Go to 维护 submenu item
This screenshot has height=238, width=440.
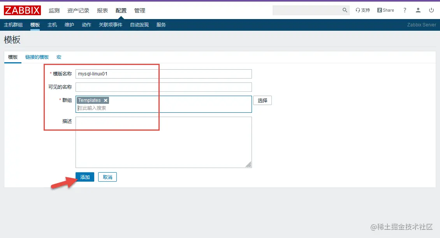tap(69, 24)
